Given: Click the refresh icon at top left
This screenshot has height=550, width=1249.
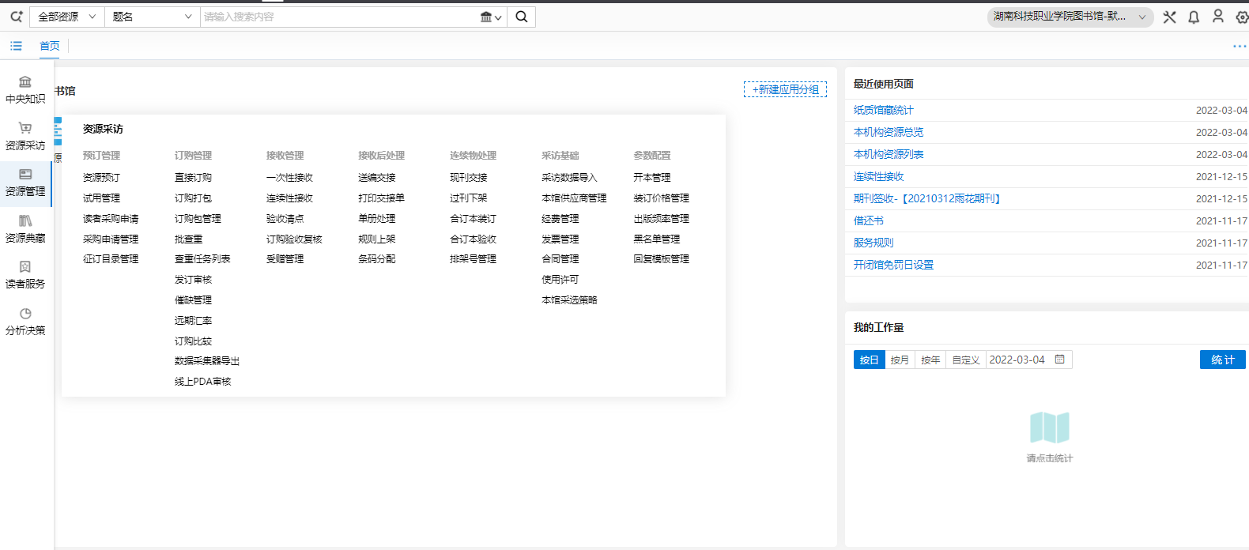Looking at the screenshot, I should click(x=16, y=17).
